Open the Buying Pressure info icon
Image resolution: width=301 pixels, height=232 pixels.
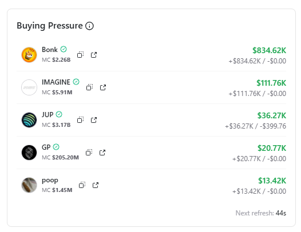point(89,26)
